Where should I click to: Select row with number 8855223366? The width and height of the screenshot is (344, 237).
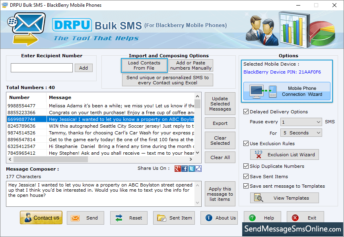[x=101, y=113]
